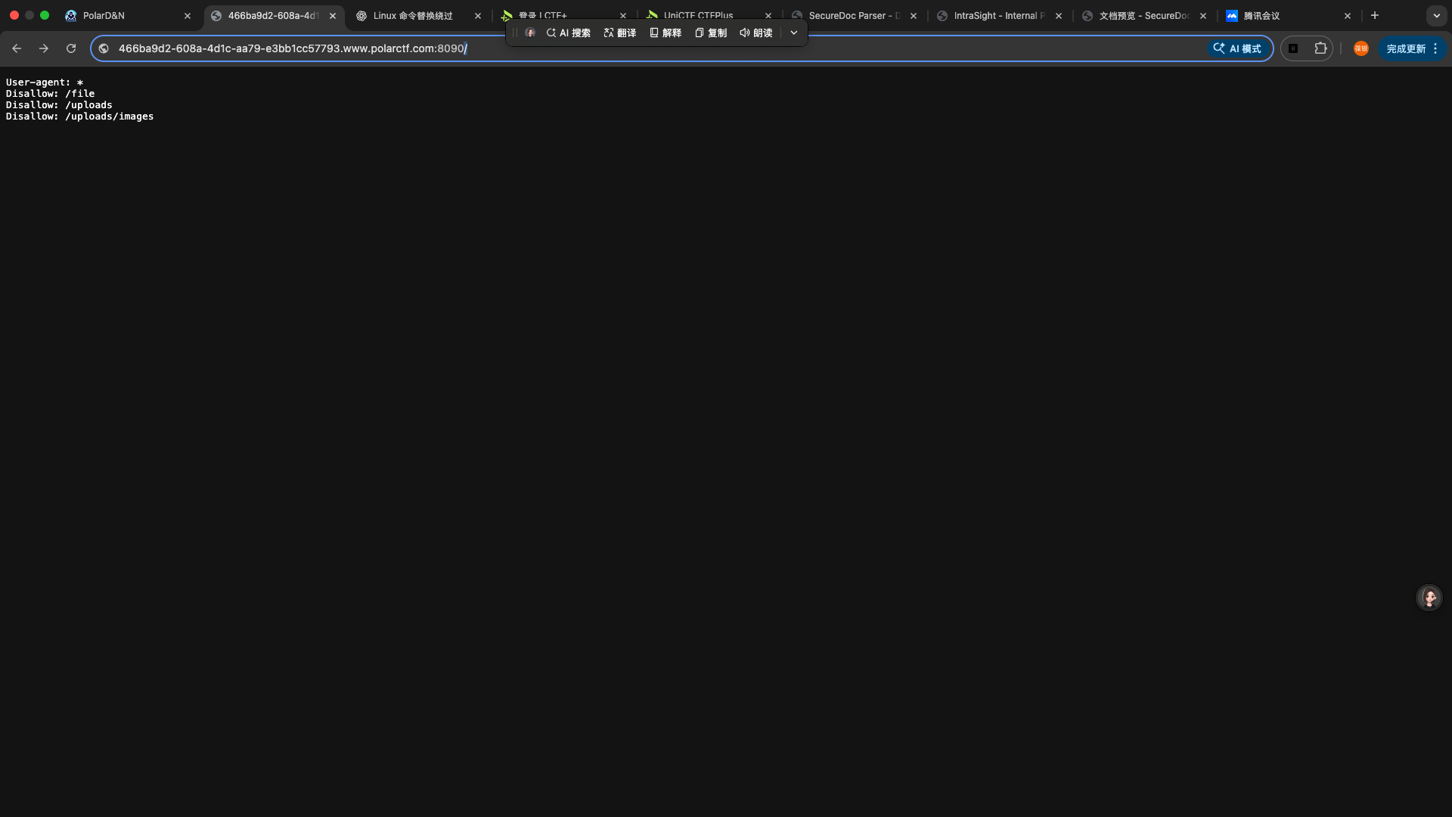Close the SecureDoc Parser tab
The height and width of the screenshot is (817, 1452).
tap(914, 15)
